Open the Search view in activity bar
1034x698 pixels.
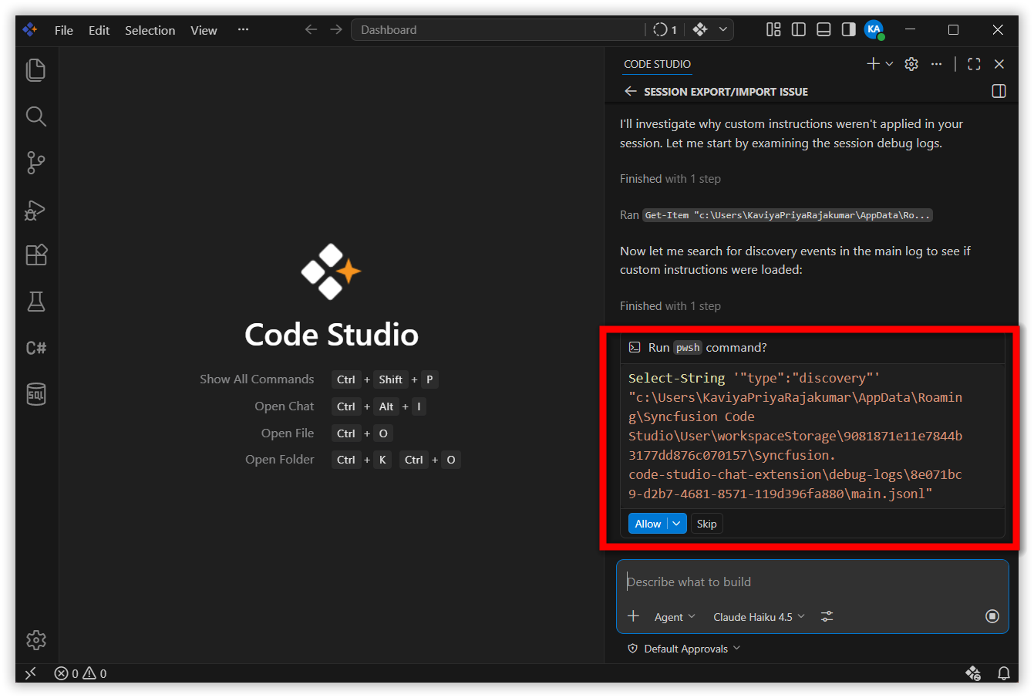(x=36, y=116)
